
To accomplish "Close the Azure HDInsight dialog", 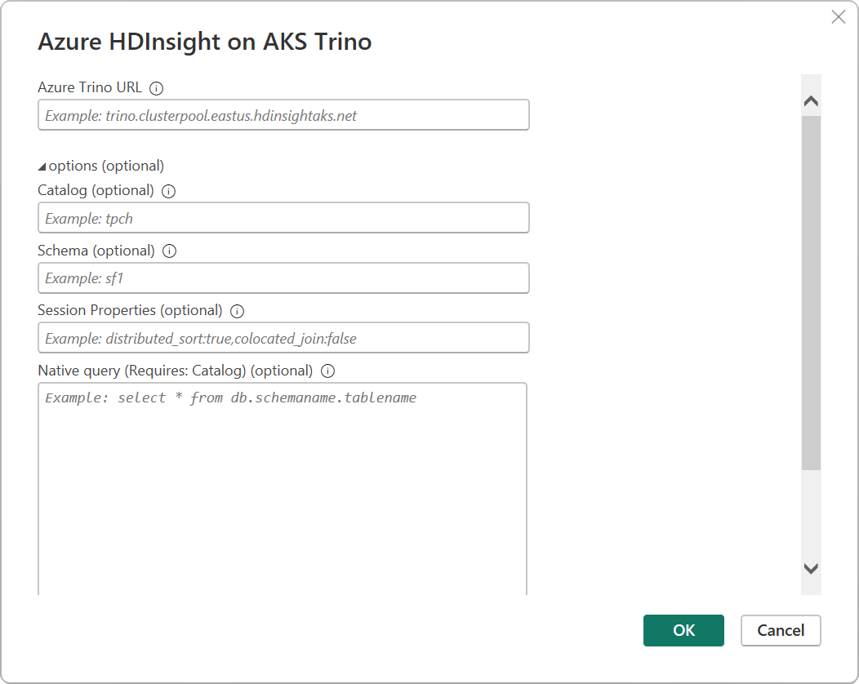I will (x=838, y=16).
